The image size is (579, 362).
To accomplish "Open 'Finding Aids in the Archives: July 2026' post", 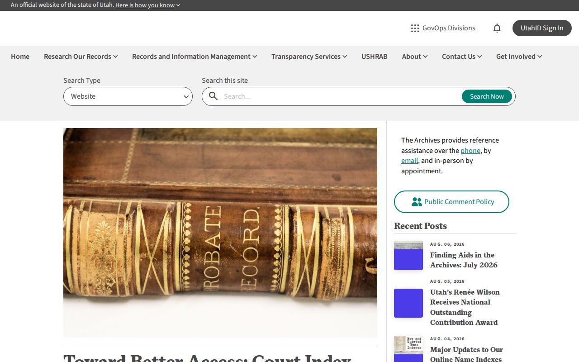I will point(464,260).
